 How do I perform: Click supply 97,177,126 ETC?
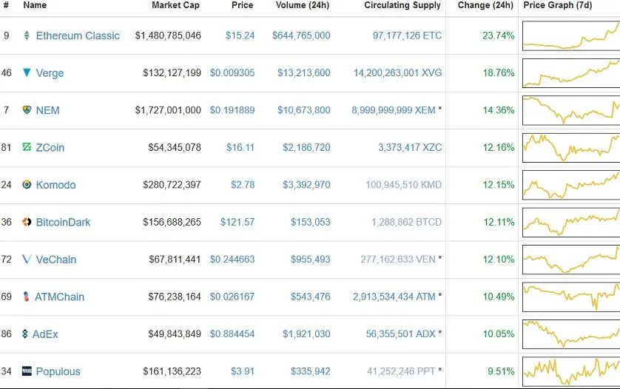[407, 35]
